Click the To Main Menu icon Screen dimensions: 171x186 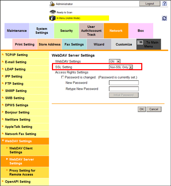point(140,42)
